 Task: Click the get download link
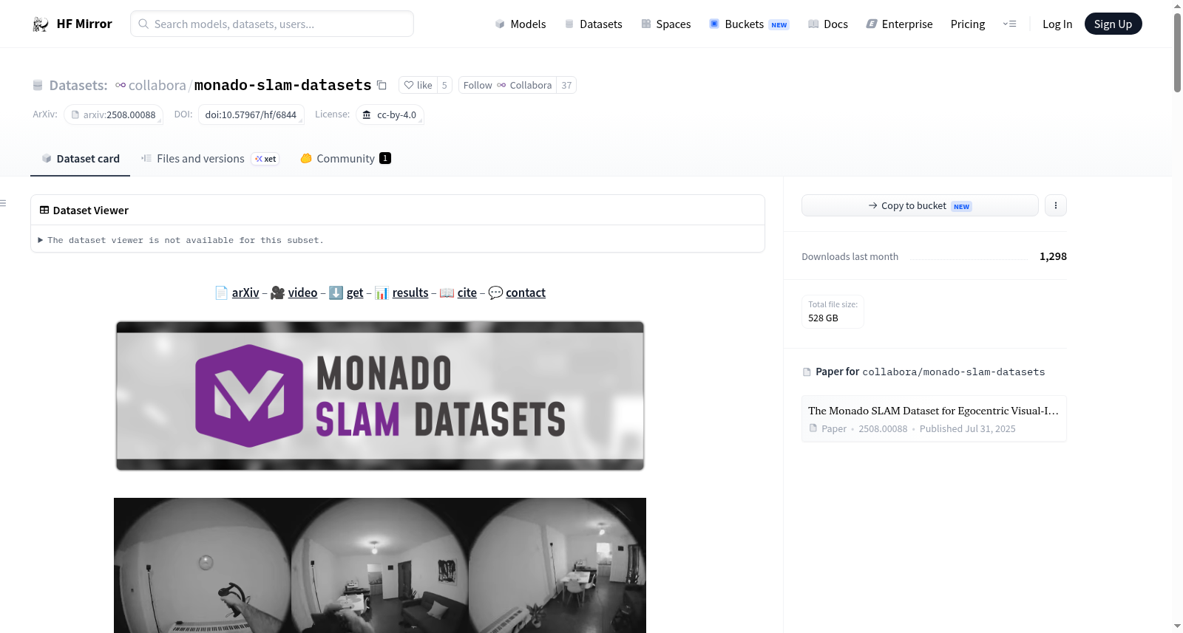355,292
